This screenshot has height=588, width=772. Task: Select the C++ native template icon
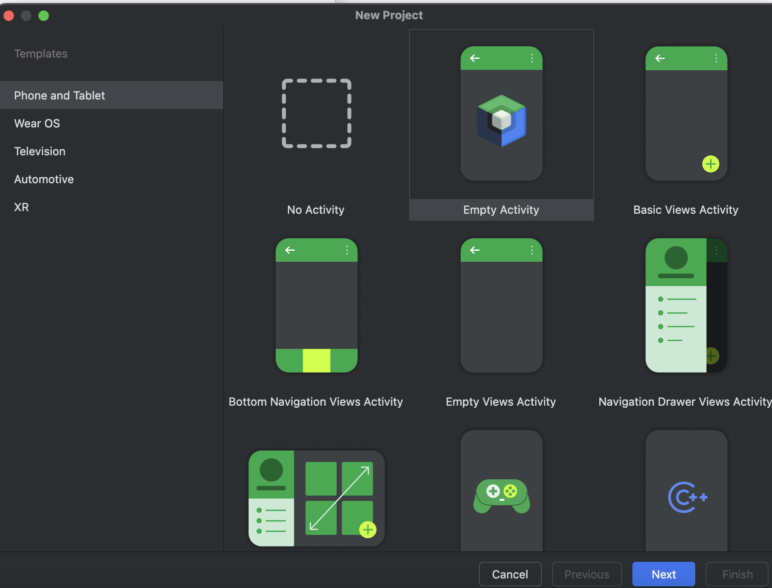tap(688, 497)
